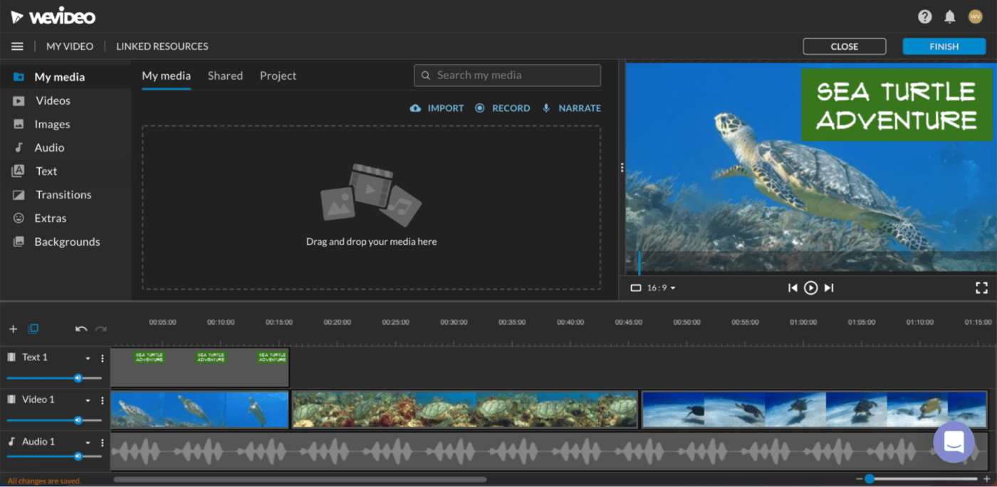Click the FINISH button

tap(944, 46)
